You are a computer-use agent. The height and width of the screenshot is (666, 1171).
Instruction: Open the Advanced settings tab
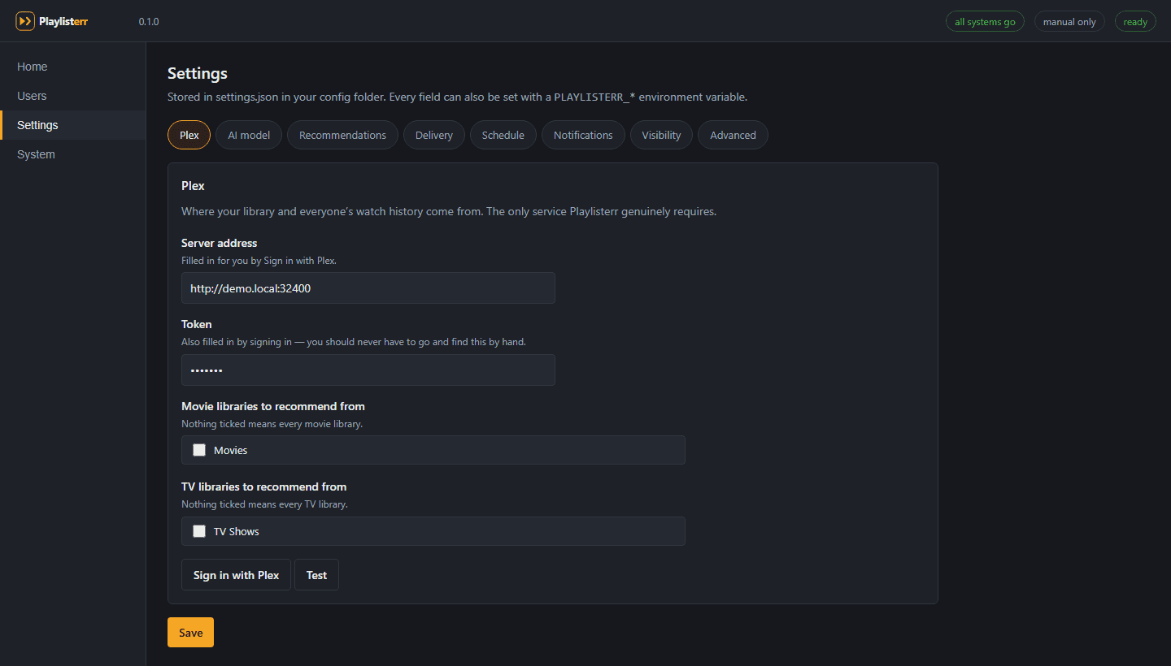[x=733, y=135]
